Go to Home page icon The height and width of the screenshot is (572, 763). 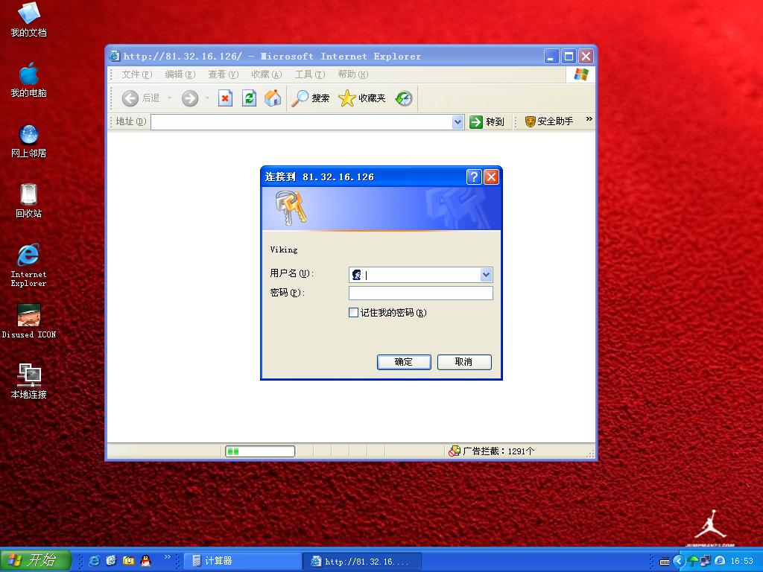(273, 98)
